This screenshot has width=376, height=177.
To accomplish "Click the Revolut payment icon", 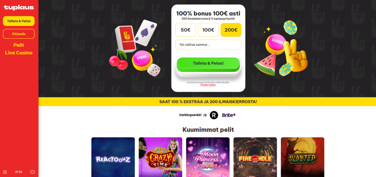I will (x=214, y=115).
